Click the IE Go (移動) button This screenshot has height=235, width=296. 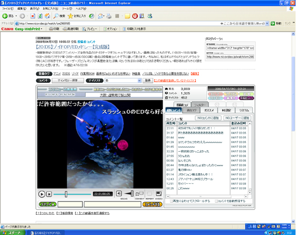(276, 23)
